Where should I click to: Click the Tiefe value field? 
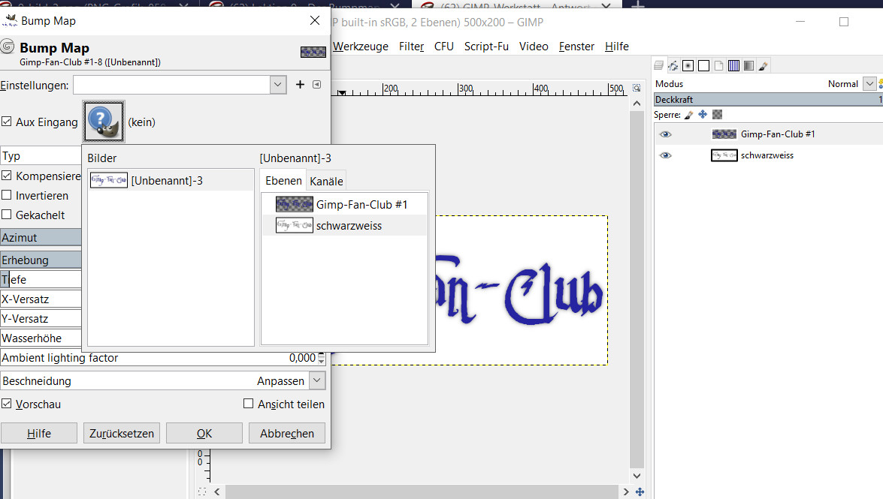[41, 280]
